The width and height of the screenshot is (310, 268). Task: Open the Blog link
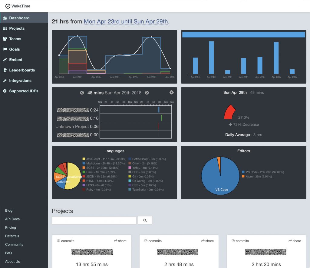[x=9, y=210]
